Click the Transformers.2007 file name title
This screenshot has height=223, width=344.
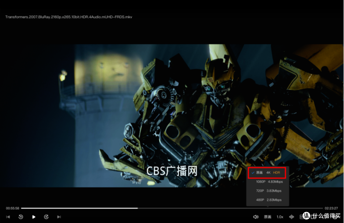pos(69,17)
